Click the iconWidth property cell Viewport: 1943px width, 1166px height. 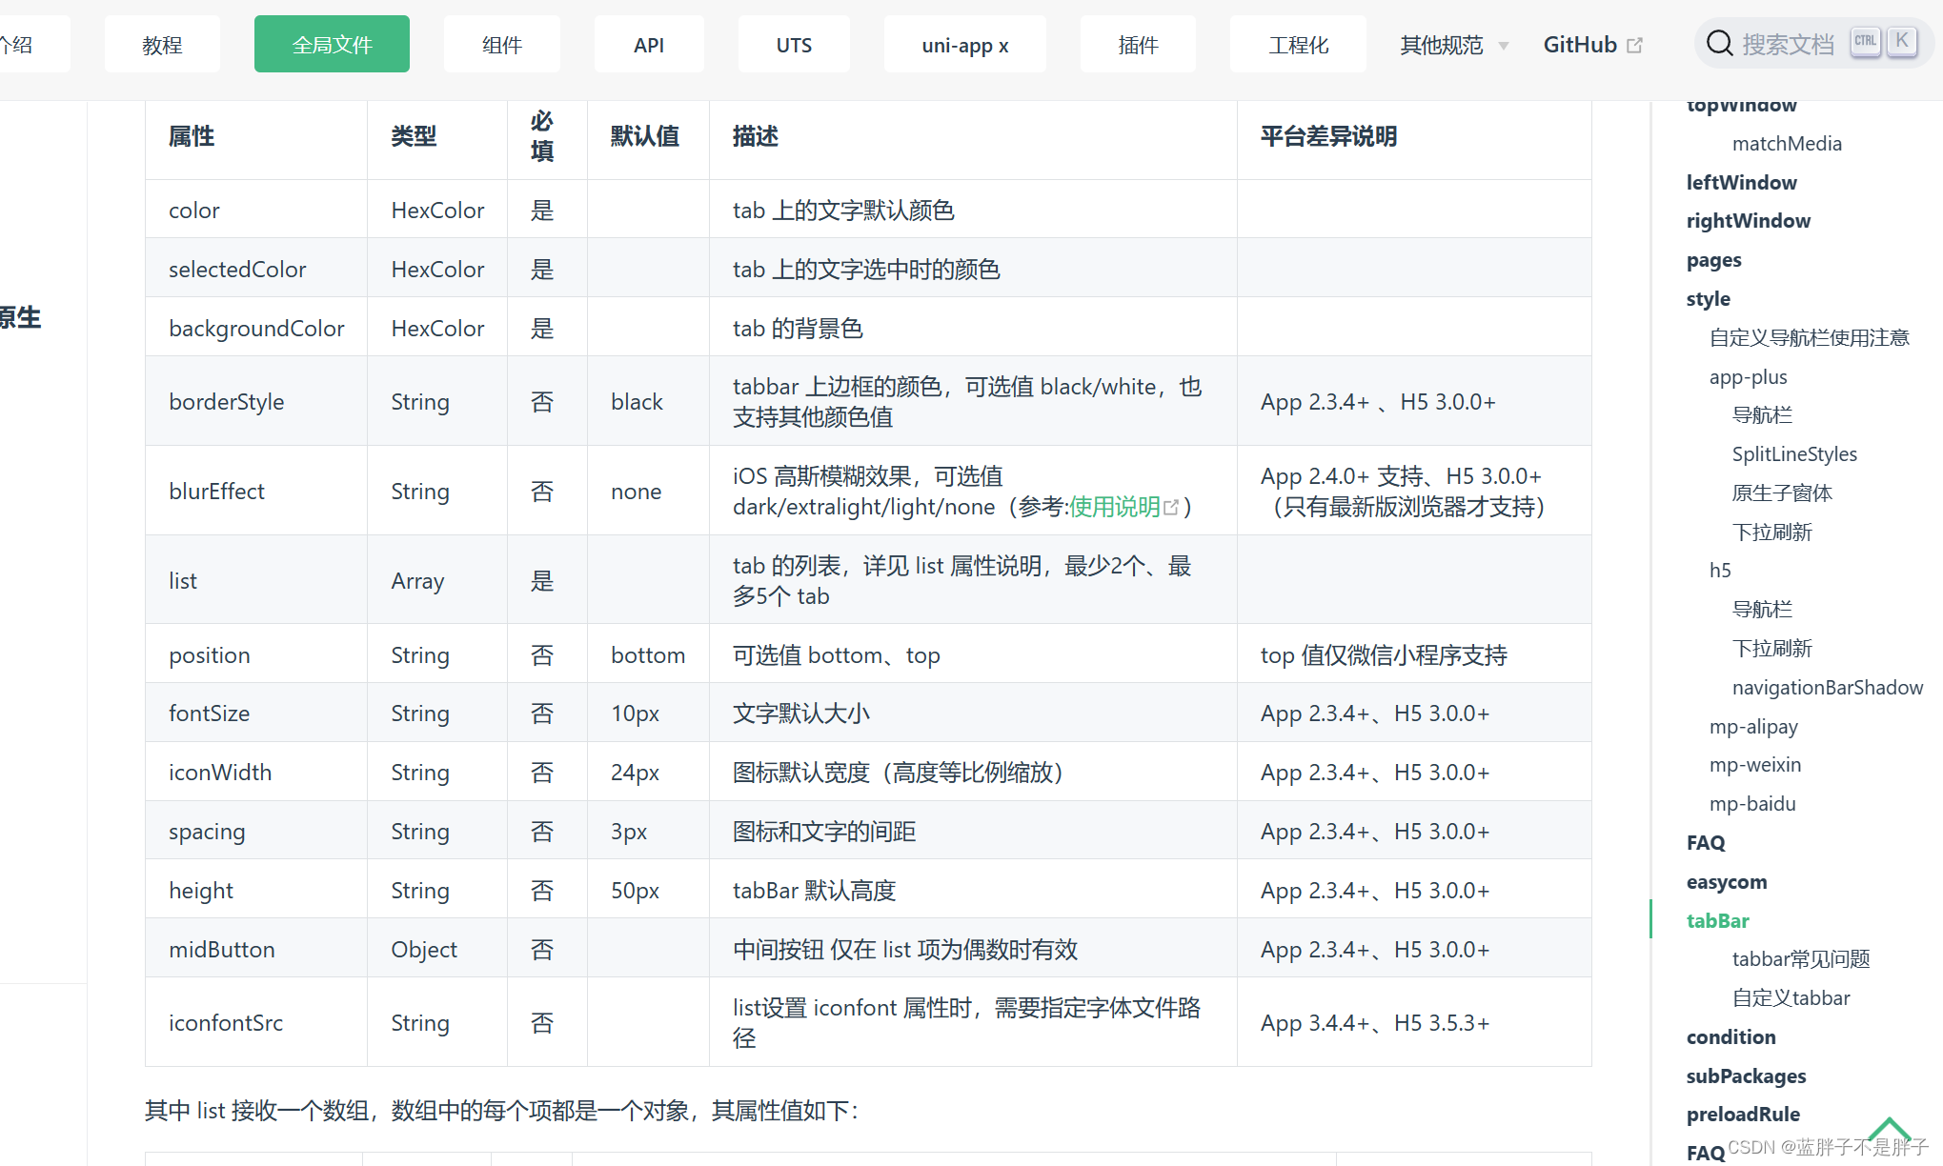tap(256, 772)
